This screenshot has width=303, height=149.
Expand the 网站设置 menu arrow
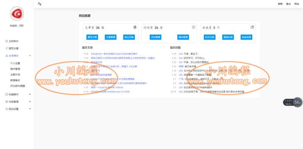coord(30,109)
